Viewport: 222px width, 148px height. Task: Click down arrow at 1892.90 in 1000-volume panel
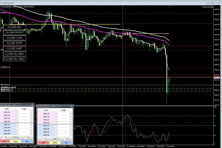(x=56, y=129)
